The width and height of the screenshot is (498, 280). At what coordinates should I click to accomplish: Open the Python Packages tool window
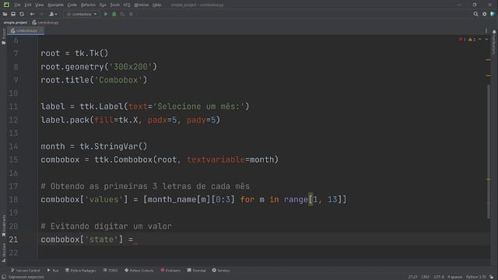pos(81,271)
